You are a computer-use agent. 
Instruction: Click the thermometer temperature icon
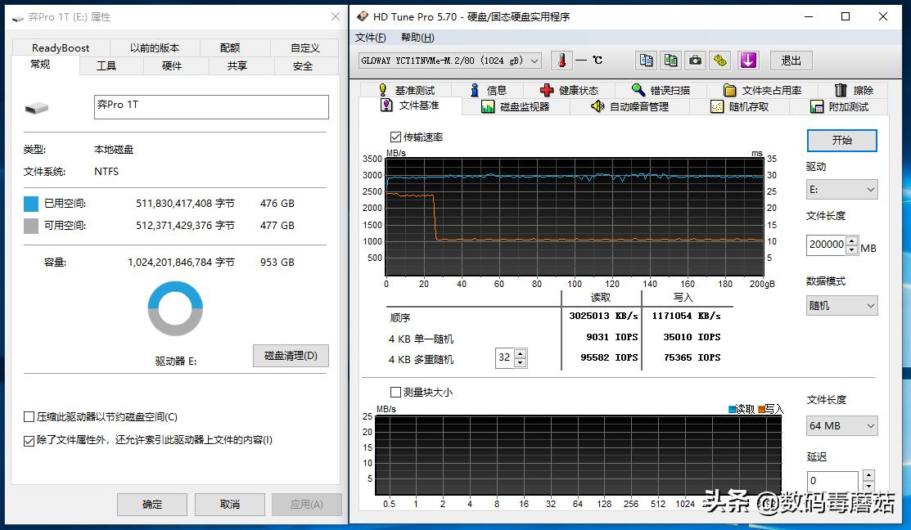560,60
